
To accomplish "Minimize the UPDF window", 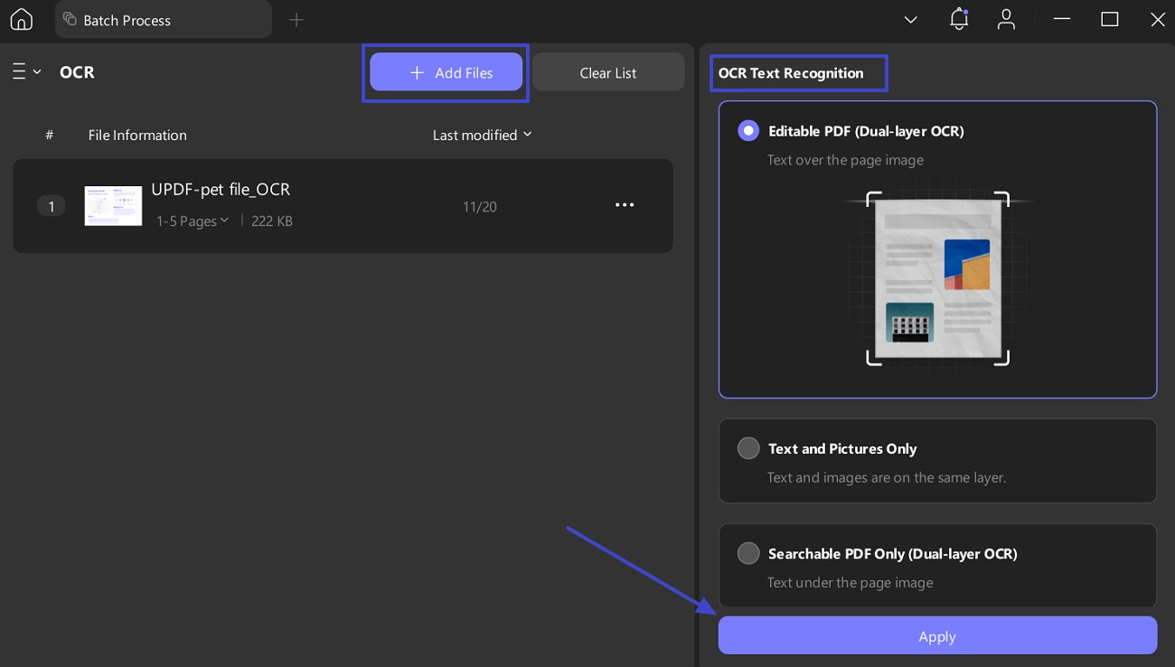I will [x=1061, y=19].
